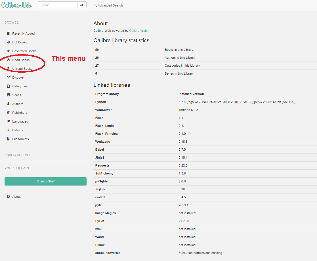Select the Publishers icon in sidebar
Image resolution: width=317 pixels, height=261 pixels.
(x=8, y=112)
